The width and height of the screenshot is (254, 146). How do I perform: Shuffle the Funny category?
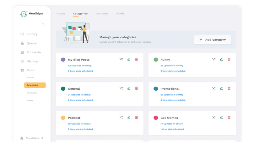(214, 59)
